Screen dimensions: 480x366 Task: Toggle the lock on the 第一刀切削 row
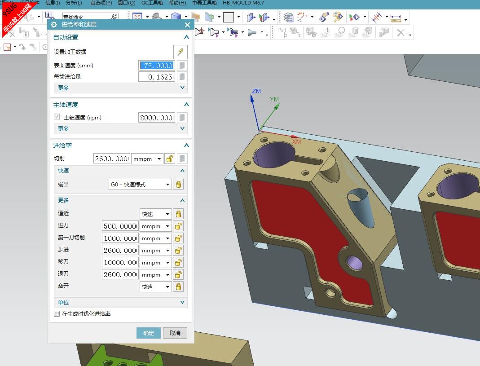coord(178,238)
